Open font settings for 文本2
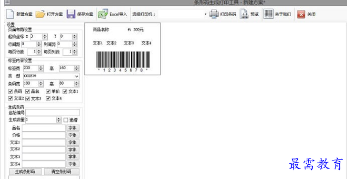This screenshot has width=347, height=179. (x=73, y=149)
